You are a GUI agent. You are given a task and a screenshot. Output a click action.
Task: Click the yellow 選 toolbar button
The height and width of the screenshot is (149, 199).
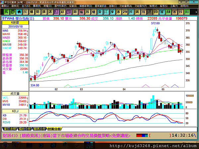click(50, 12)
